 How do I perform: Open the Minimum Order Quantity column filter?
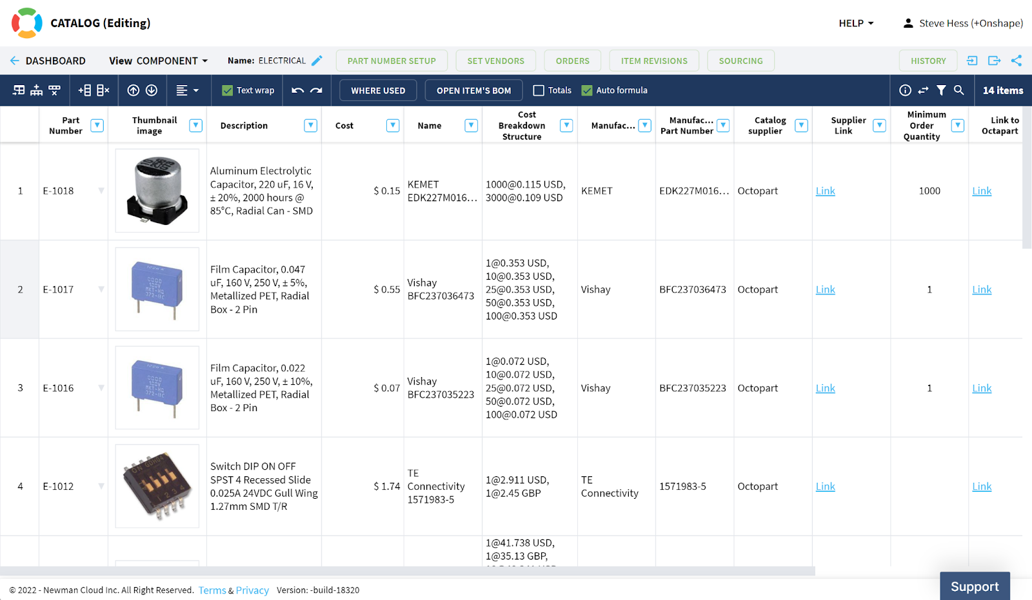tap(958, 126)
